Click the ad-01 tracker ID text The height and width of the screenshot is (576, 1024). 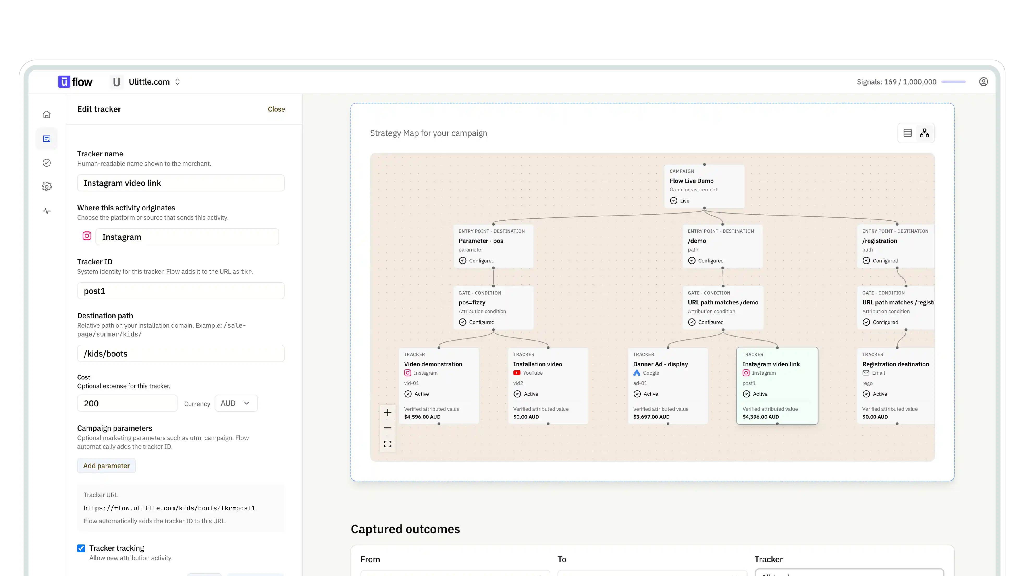pos(640,383)
